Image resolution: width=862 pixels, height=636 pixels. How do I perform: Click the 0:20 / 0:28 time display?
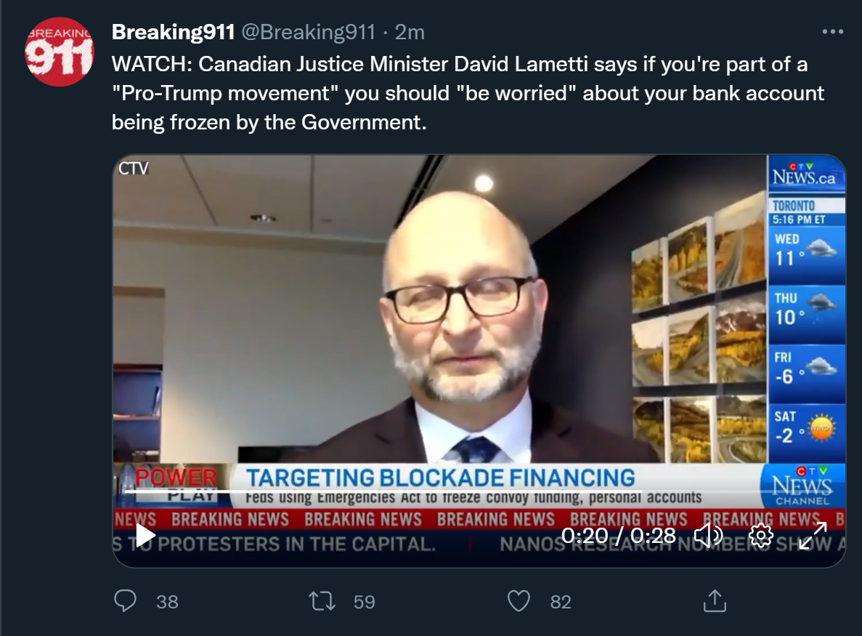tap(619, 535)
